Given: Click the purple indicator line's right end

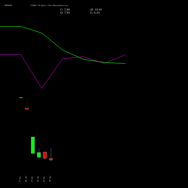Looking at the screenshot, I should tap(125, 55).
